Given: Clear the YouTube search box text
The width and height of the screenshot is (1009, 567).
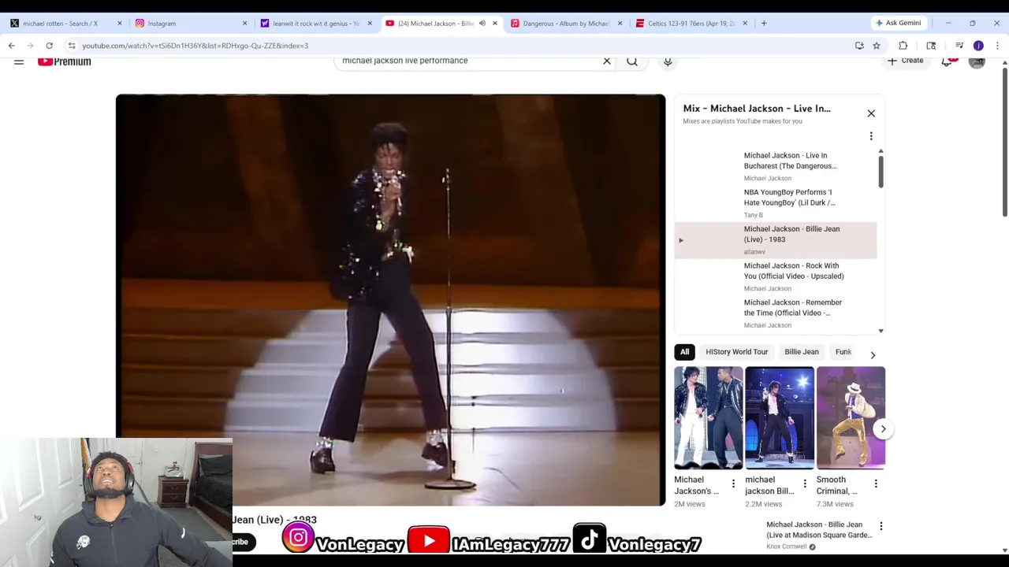Looking at the screenshot, I should 607,61.
